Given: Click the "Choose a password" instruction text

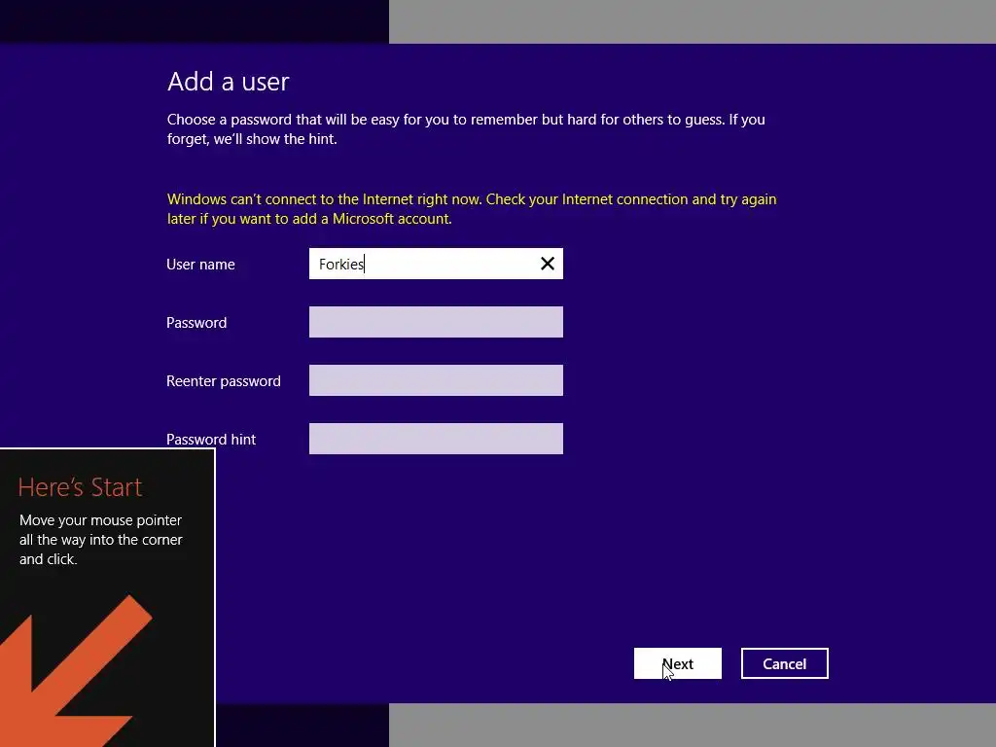Looking at the screenshot, I should [x=466, y=129].
